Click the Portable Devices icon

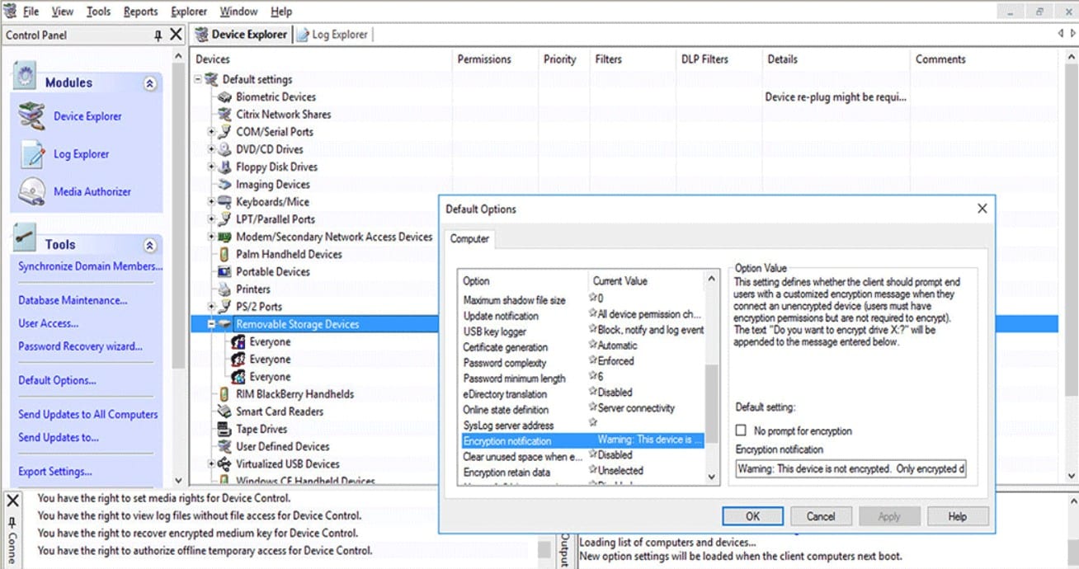[224, 271]
